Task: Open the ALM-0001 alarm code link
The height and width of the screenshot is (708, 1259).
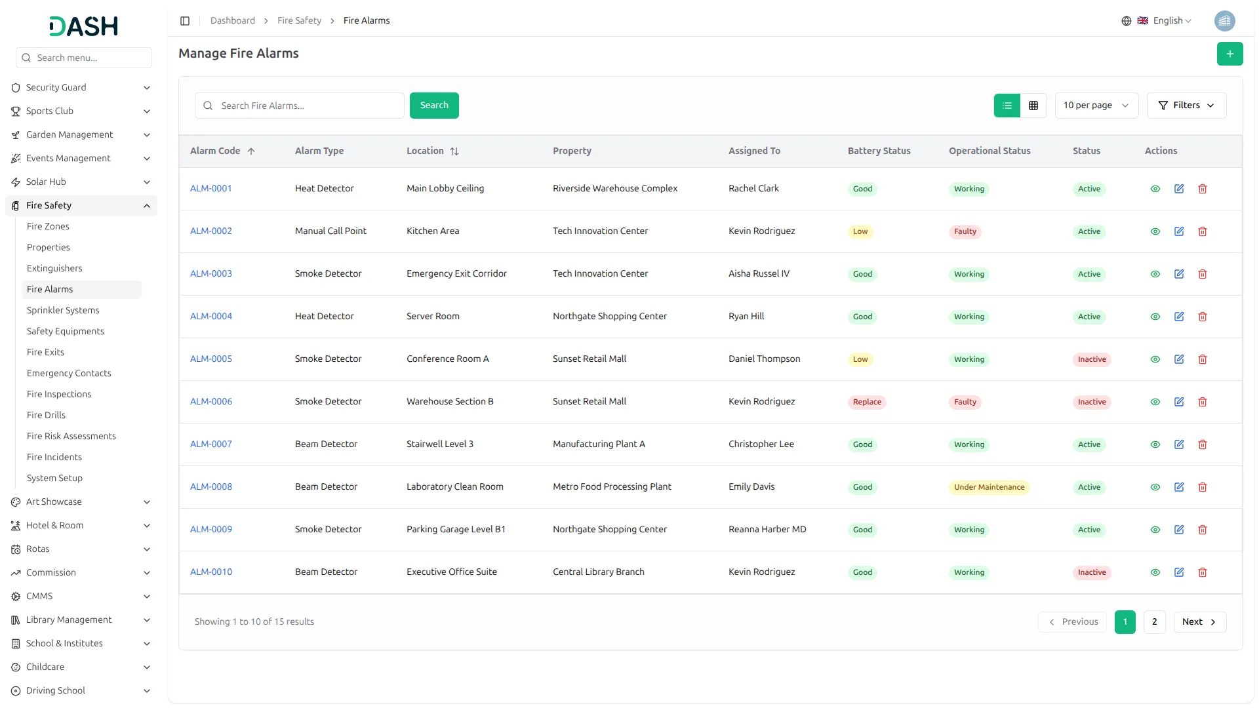Action: pyautogui.click(x=211, y=189)
